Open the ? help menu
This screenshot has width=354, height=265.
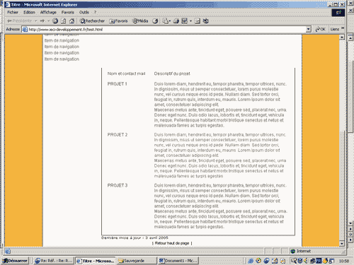[x=95, y=12]
